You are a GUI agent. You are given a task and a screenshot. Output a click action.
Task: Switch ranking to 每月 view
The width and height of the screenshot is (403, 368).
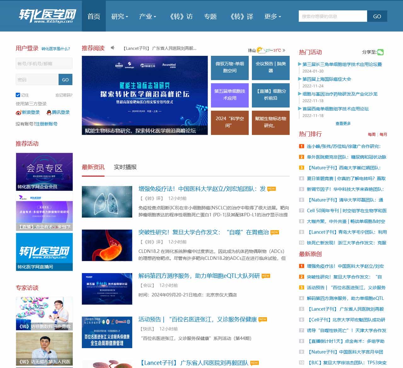point(383,134)
